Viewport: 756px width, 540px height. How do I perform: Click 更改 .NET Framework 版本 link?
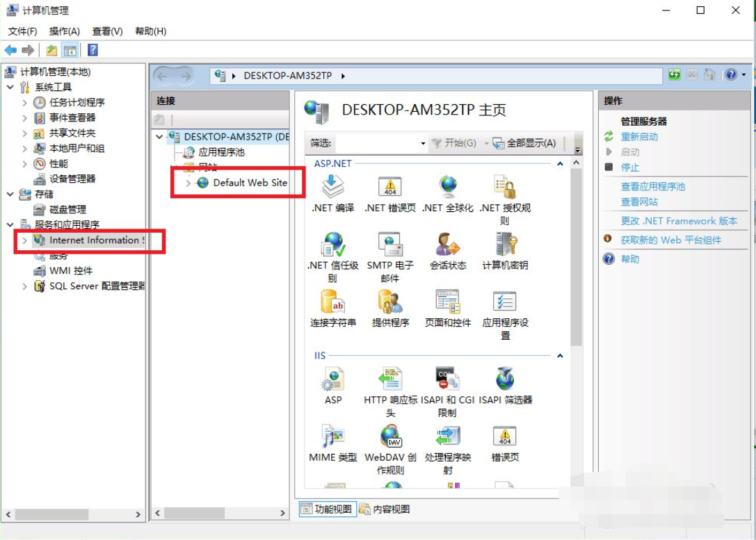click(x=679, y=221)
